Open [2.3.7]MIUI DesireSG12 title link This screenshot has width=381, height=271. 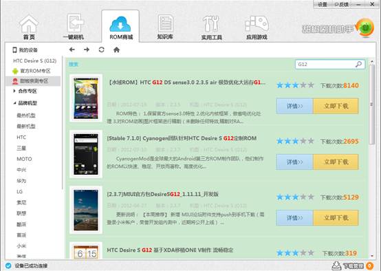coord(162,194)
